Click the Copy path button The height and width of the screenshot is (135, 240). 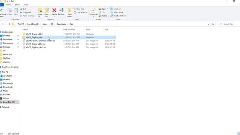click(25, 12)
